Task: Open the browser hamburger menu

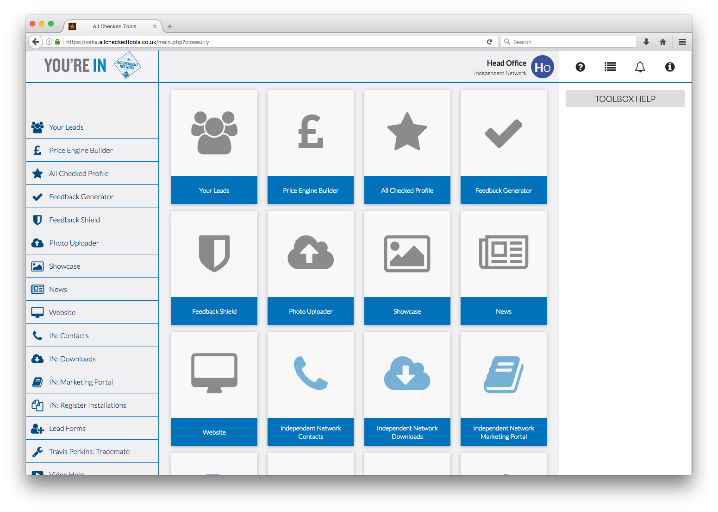Action: [x=682, y=42]
